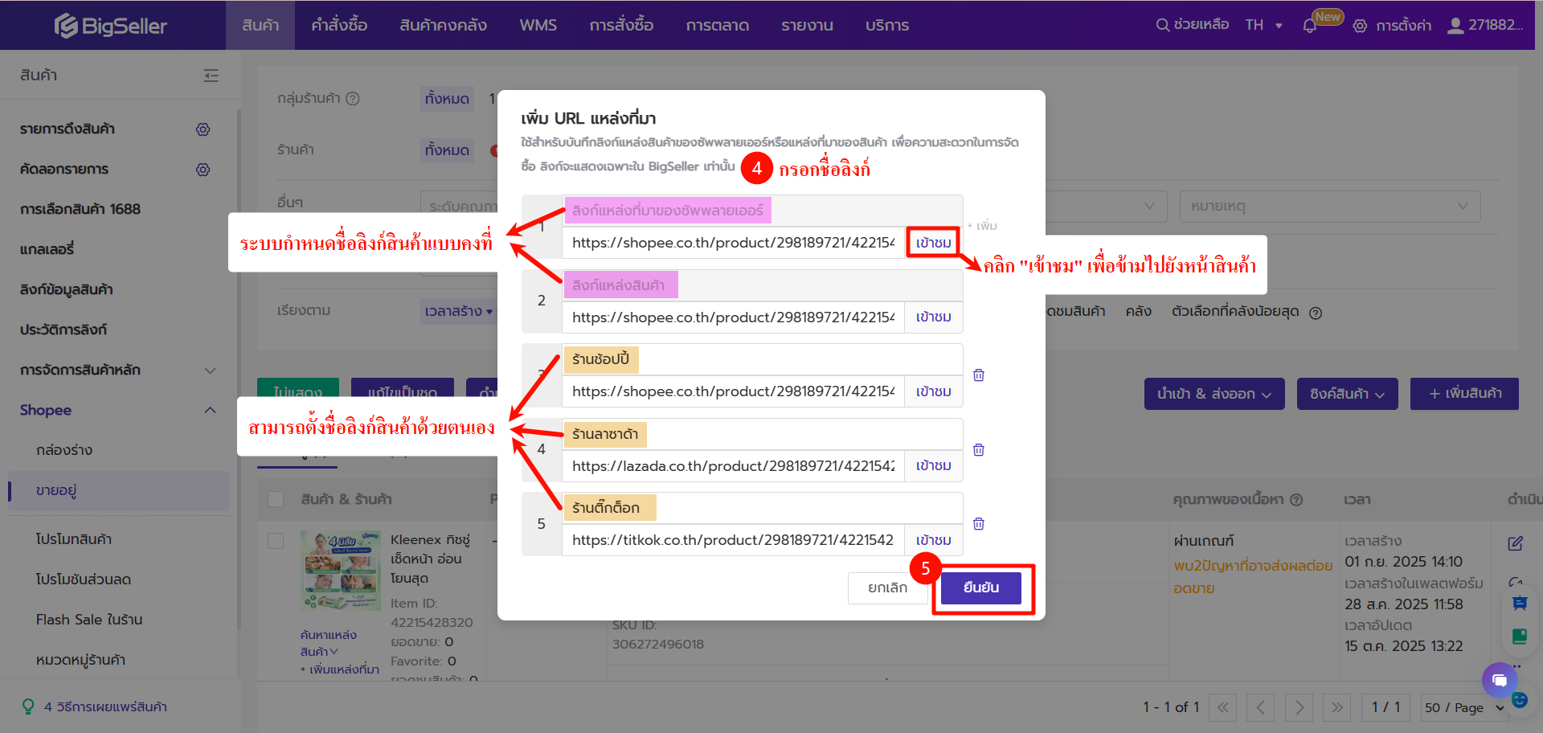The image size is (1543, 733).
Task: Go to the previous page of results
Action: (x=1261, y=707)
